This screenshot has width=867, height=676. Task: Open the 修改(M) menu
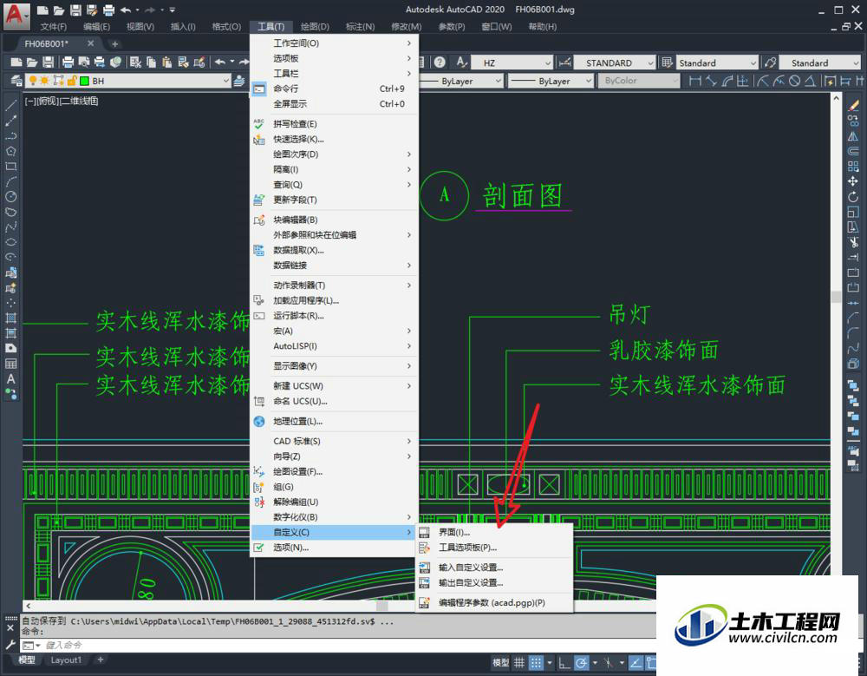pyautogui.click(x=407, y=27)
